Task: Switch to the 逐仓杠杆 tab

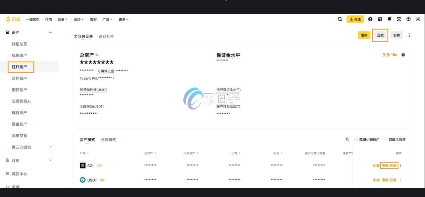Action: point(106,36)
